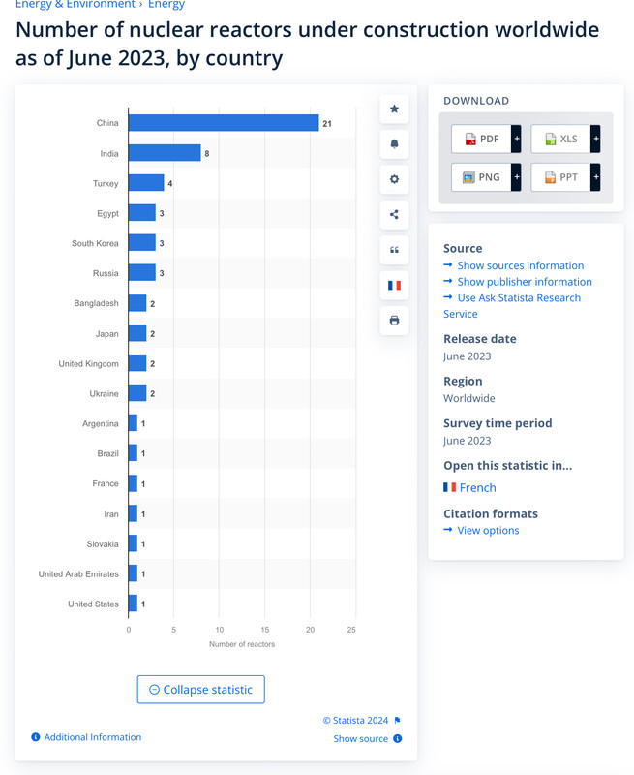Click Show source link

point(360,738)
